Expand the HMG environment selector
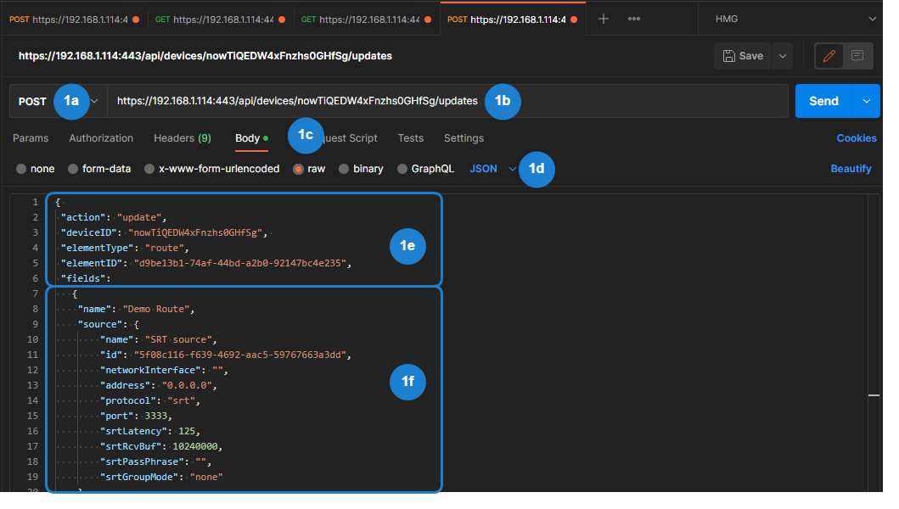Viewport: 899px width, 509px height. [x=872, y=19]
